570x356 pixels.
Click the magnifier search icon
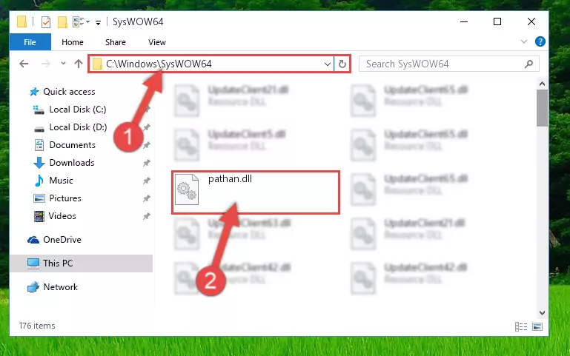coord(529,64)
